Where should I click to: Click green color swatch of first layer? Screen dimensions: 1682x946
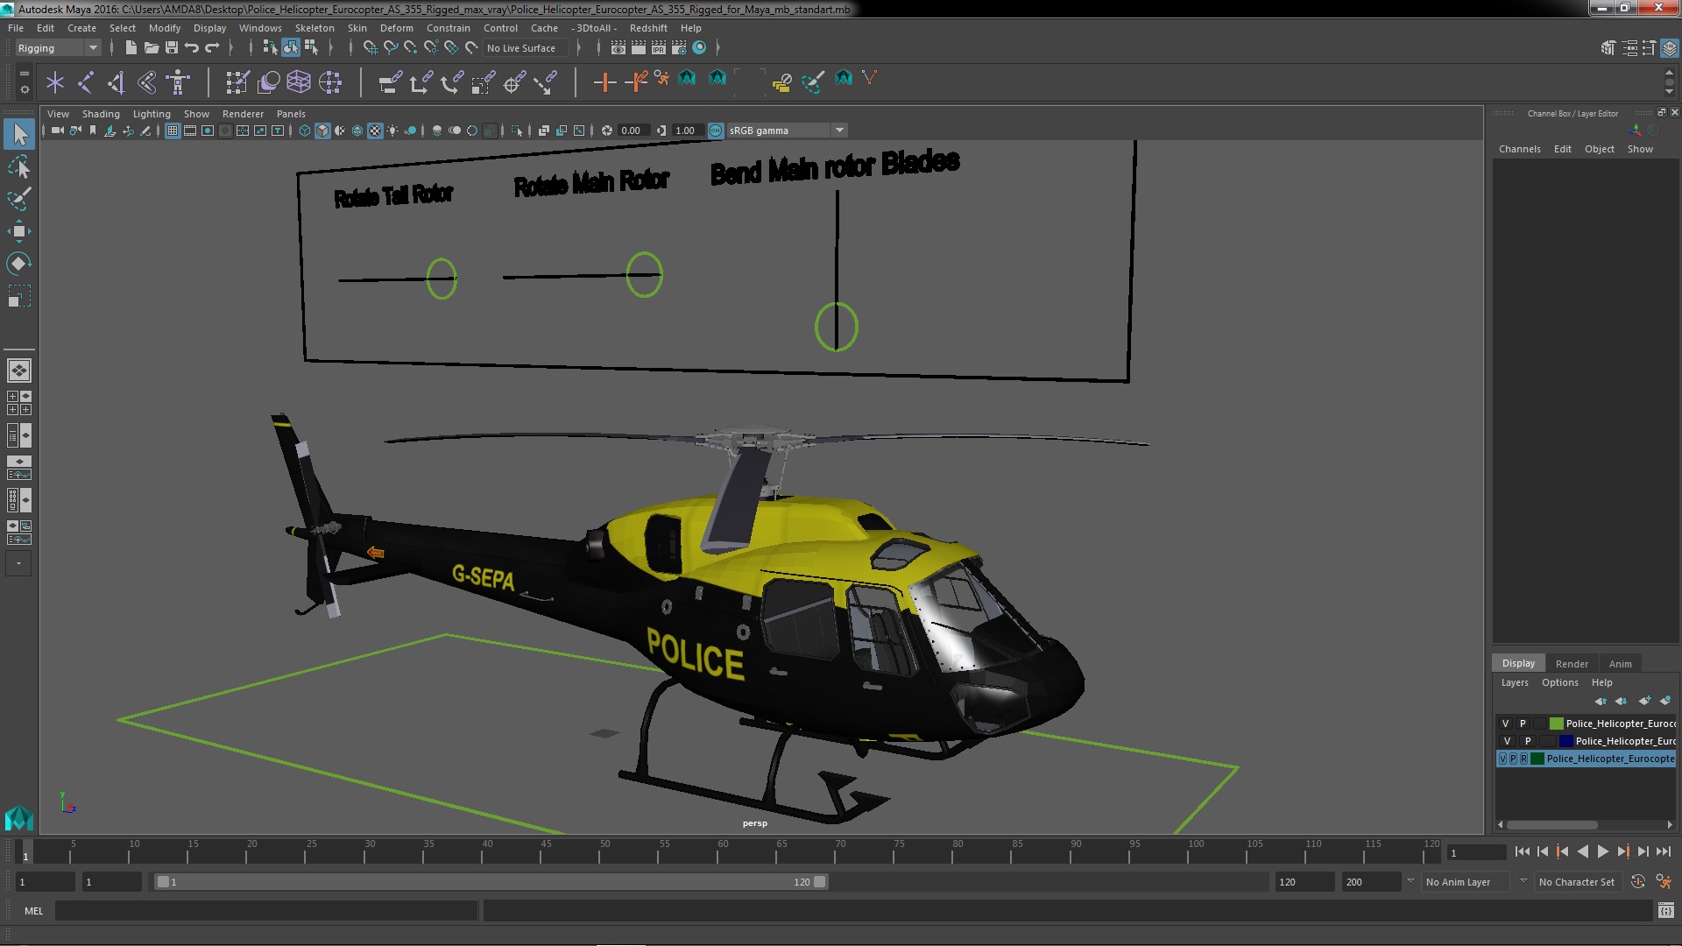click(1557, 724)
